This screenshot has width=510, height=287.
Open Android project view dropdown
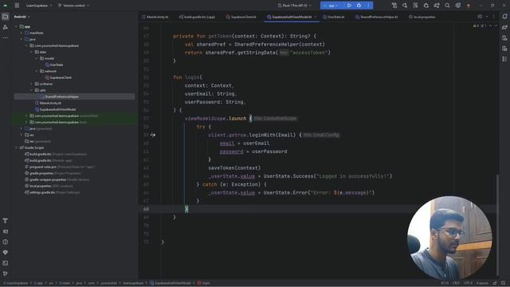[x=22, y=17]
